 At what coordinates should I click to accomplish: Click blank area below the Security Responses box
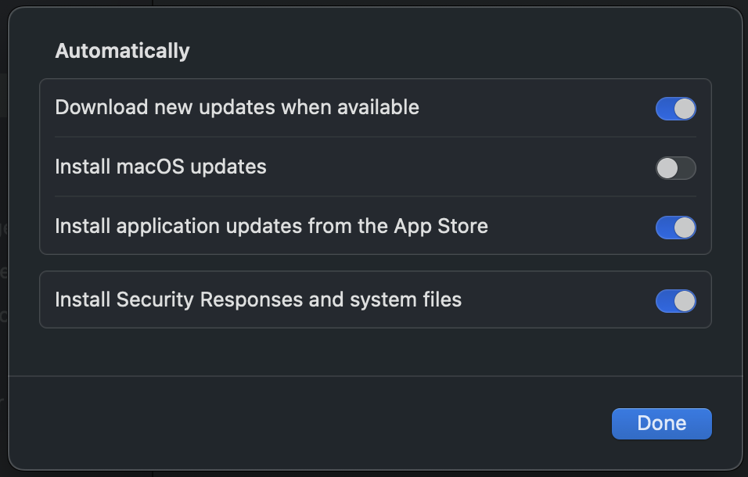point(376,352)
